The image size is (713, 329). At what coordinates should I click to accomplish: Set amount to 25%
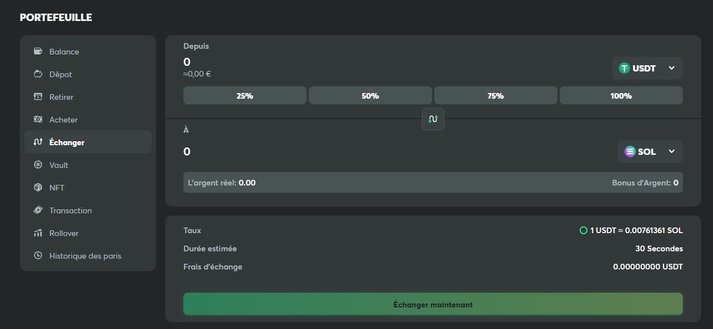245,96
